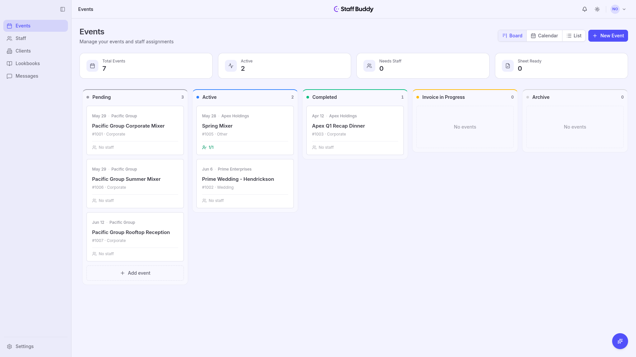Open Pacific Group Summer Mixer card
636x357 pixels.
pyautogui.click(x=135, y=183)
